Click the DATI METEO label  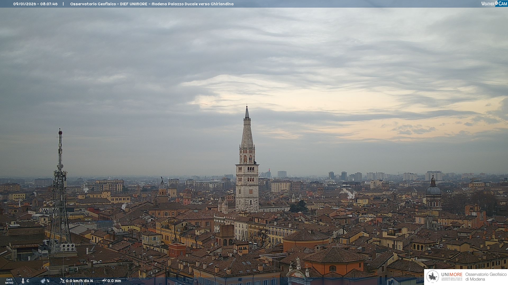(9, 281)
